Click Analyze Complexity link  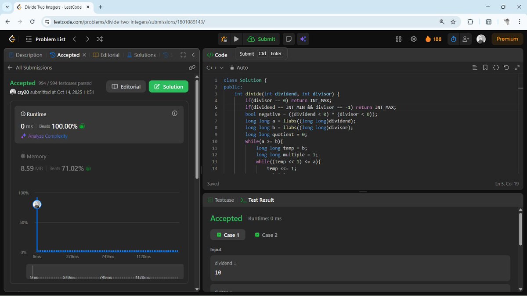(x=44, y=136)
